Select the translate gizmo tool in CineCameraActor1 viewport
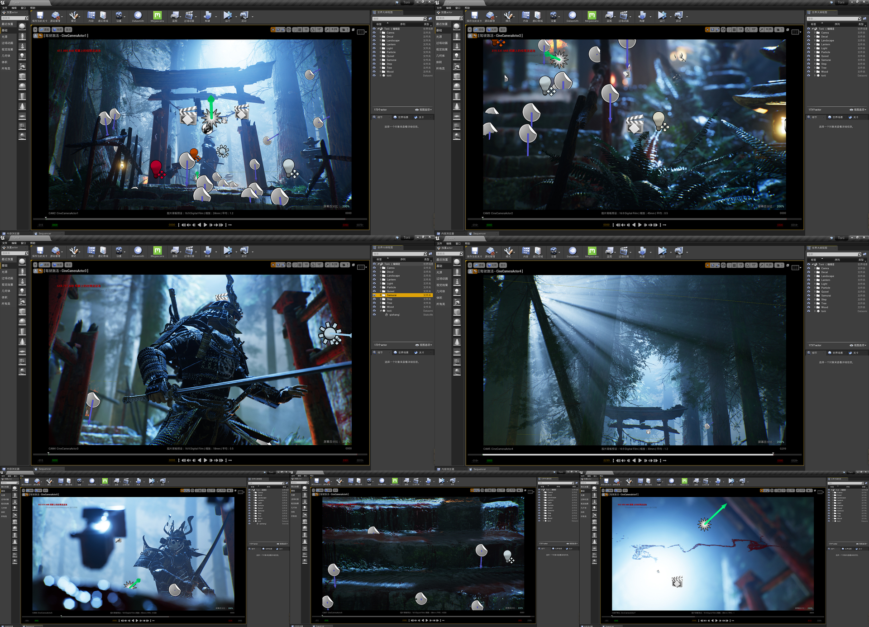The width and height of the screenshot is (869, 627). tap(273, 30)
